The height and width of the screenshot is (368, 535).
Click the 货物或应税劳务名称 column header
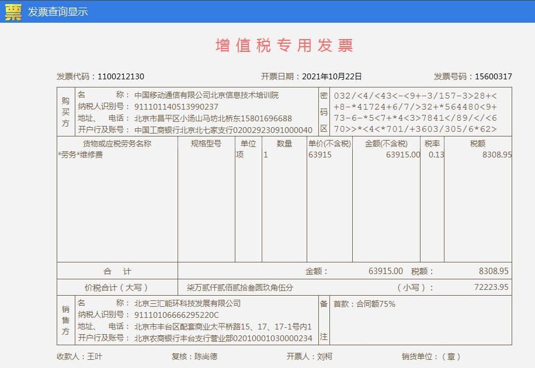pos(117,143)
